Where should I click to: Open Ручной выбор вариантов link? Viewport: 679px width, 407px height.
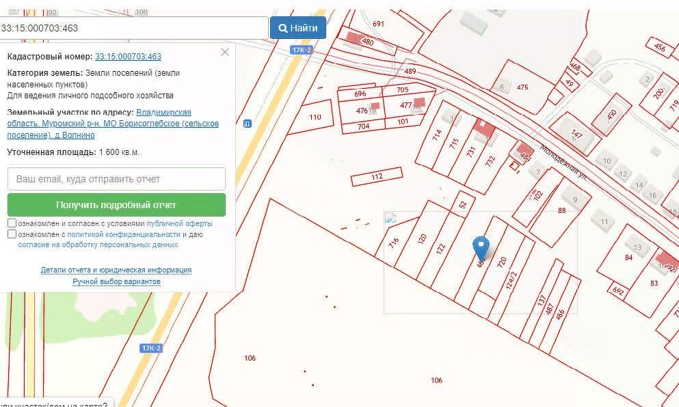point(116,281)
